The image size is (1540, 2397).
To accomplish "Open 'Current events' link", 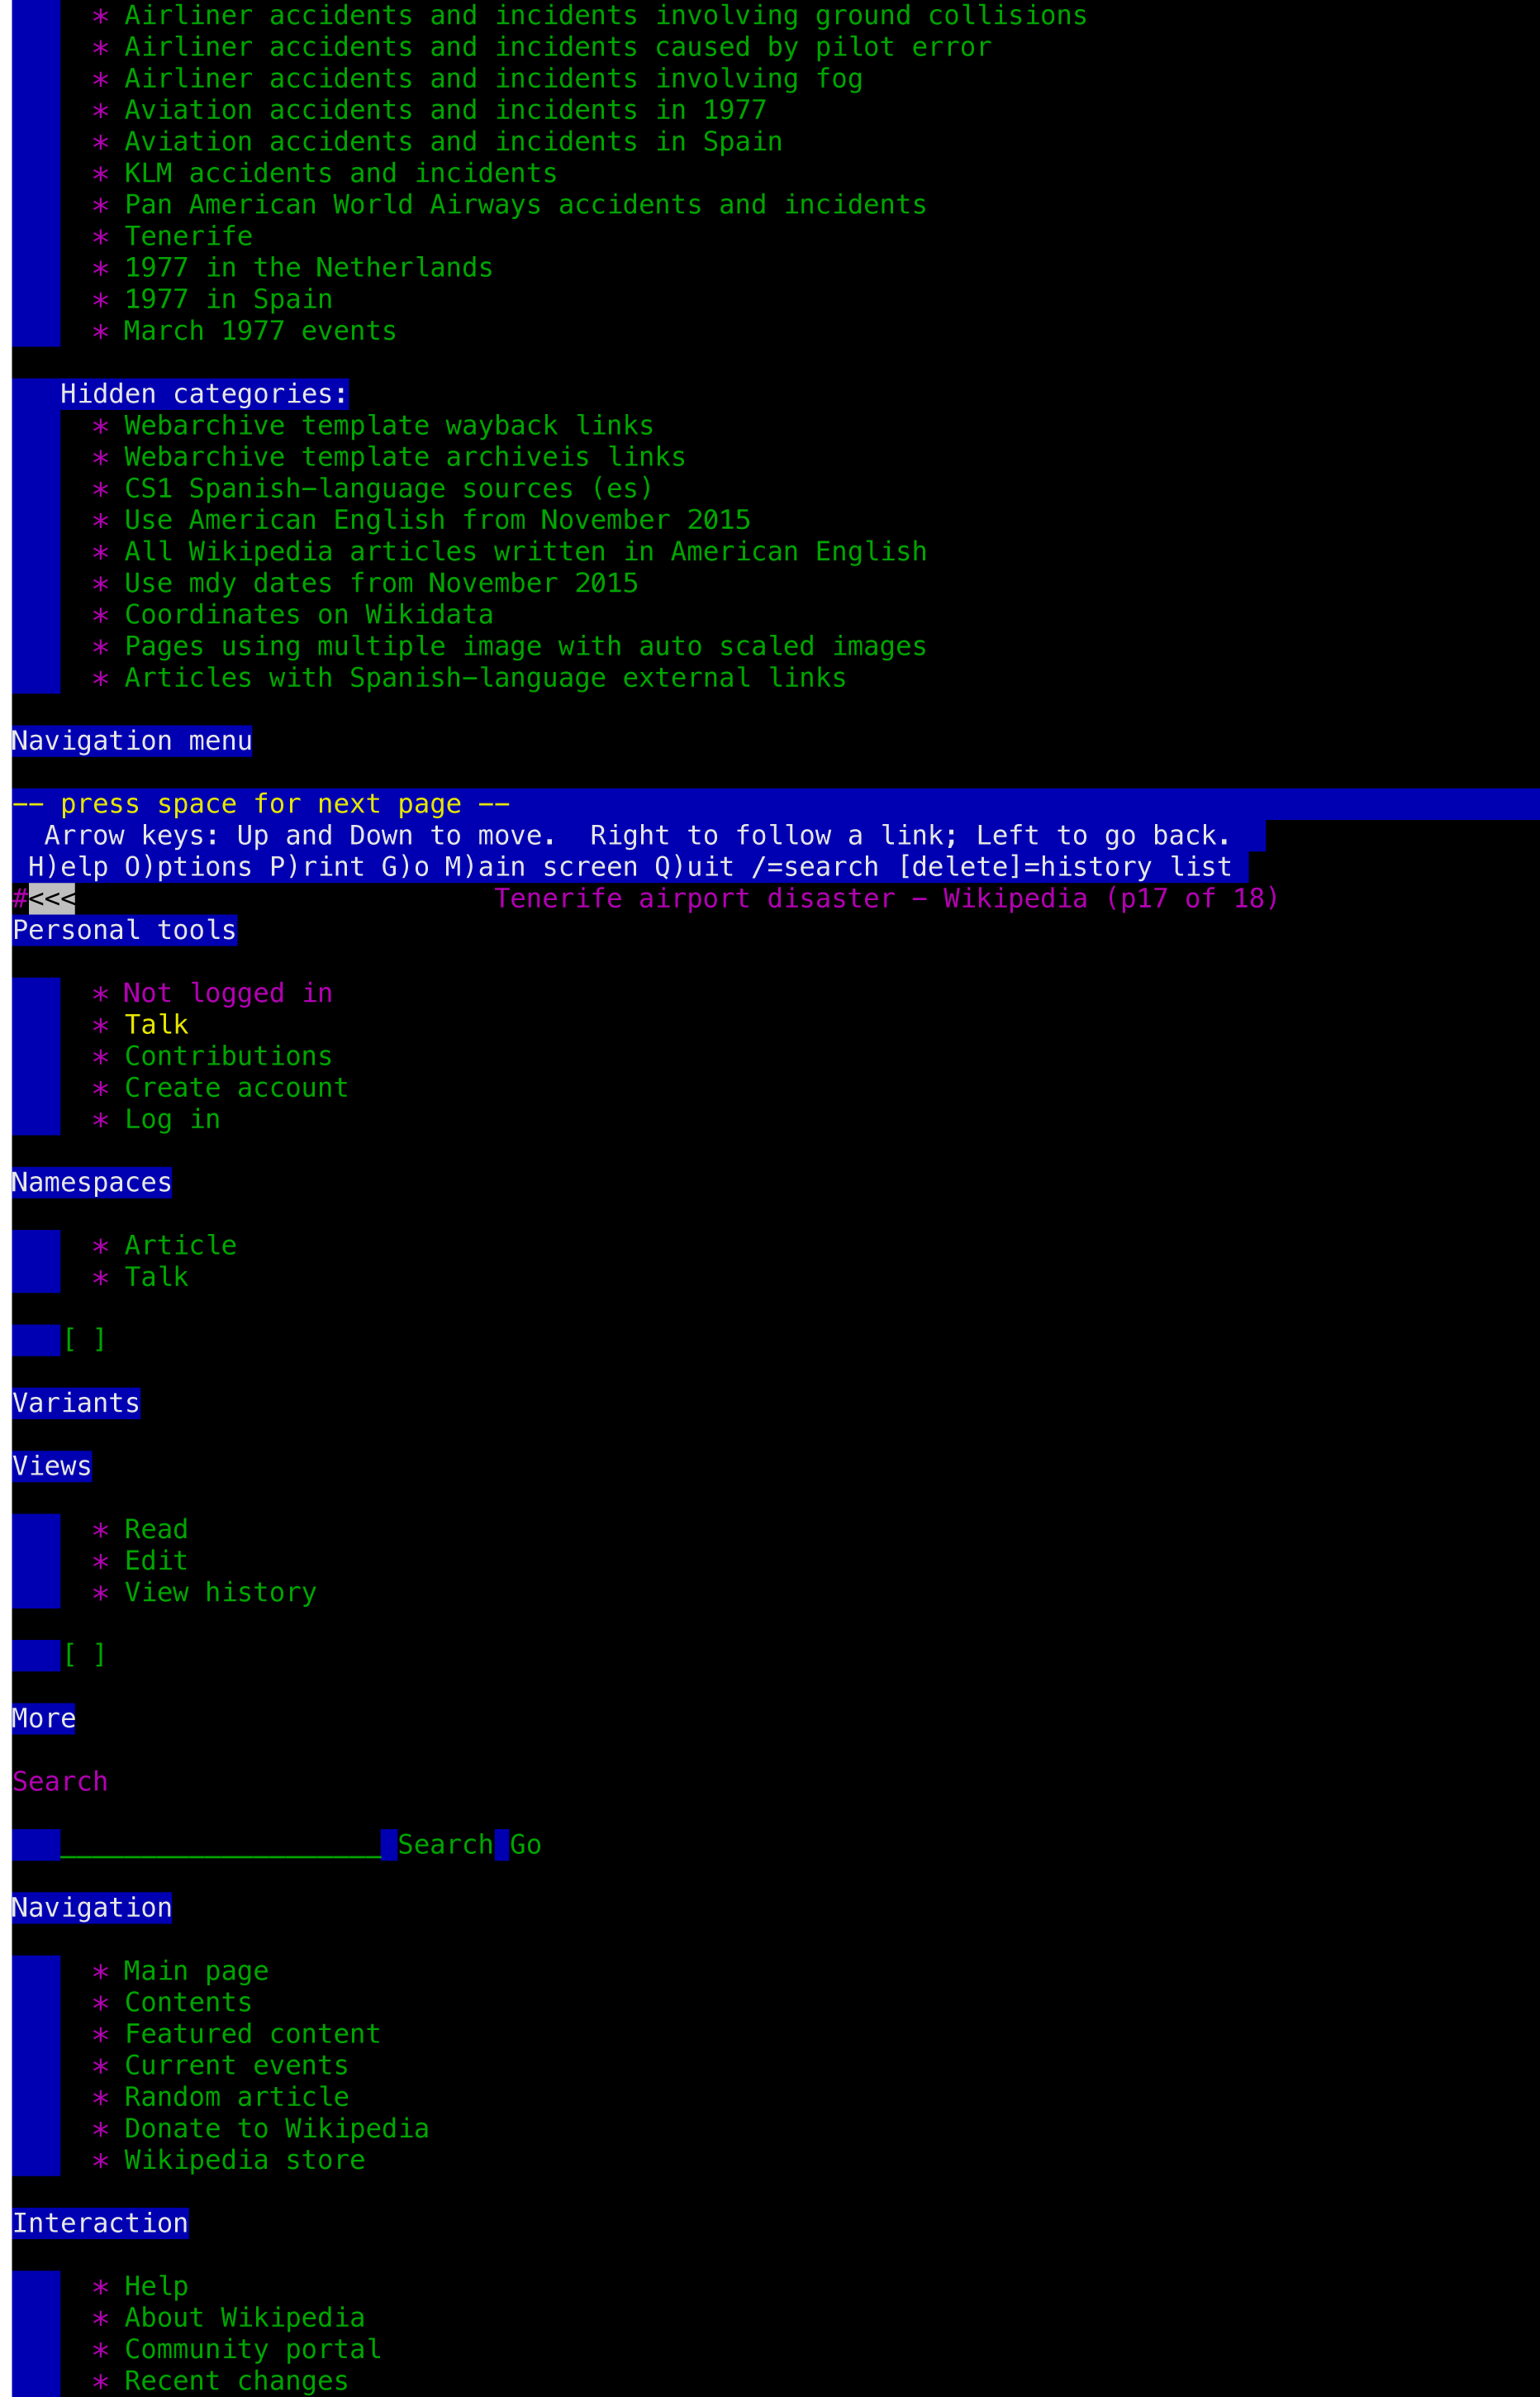I will pos(236,2066).
